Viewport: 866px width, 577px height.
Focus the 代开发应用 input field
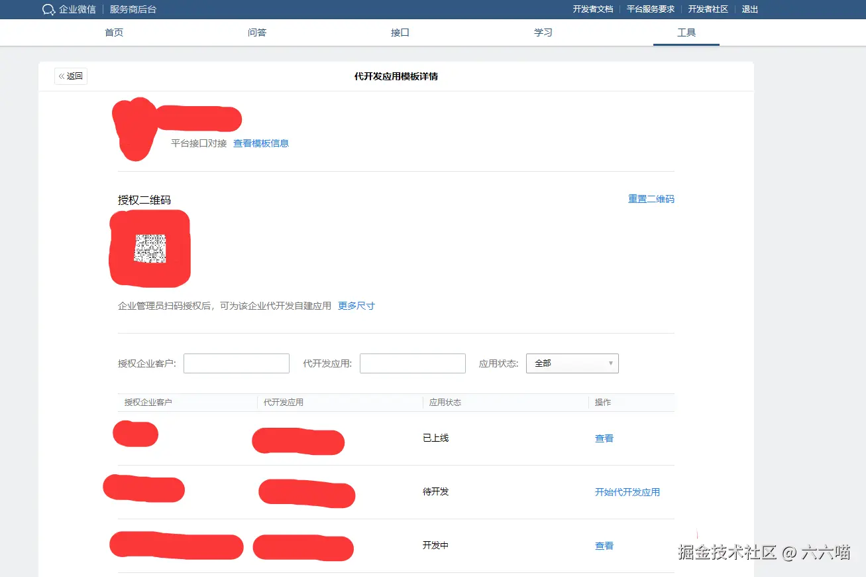pyautogui.click(x=413, y=363)
